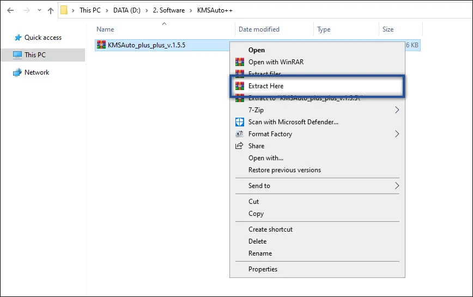Go up one folder level arrow
473x297 pixels.
51,10
